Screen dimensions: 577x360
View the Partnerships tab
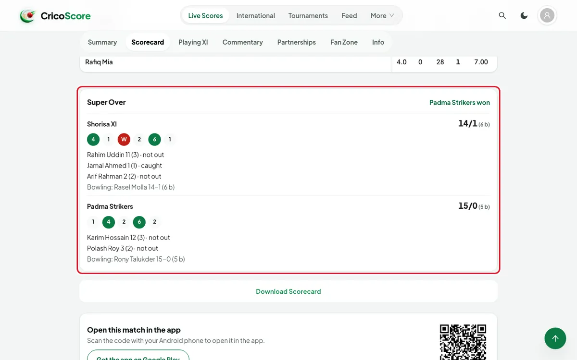(297, 42)
